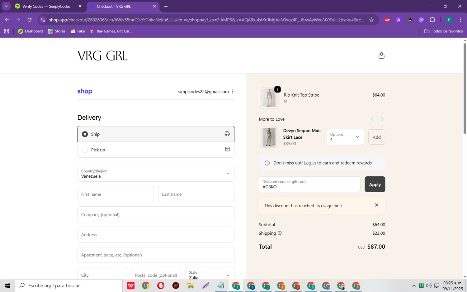Show previous More to Love product
Screen dimensions: 467x292
(x=372, y=119)
